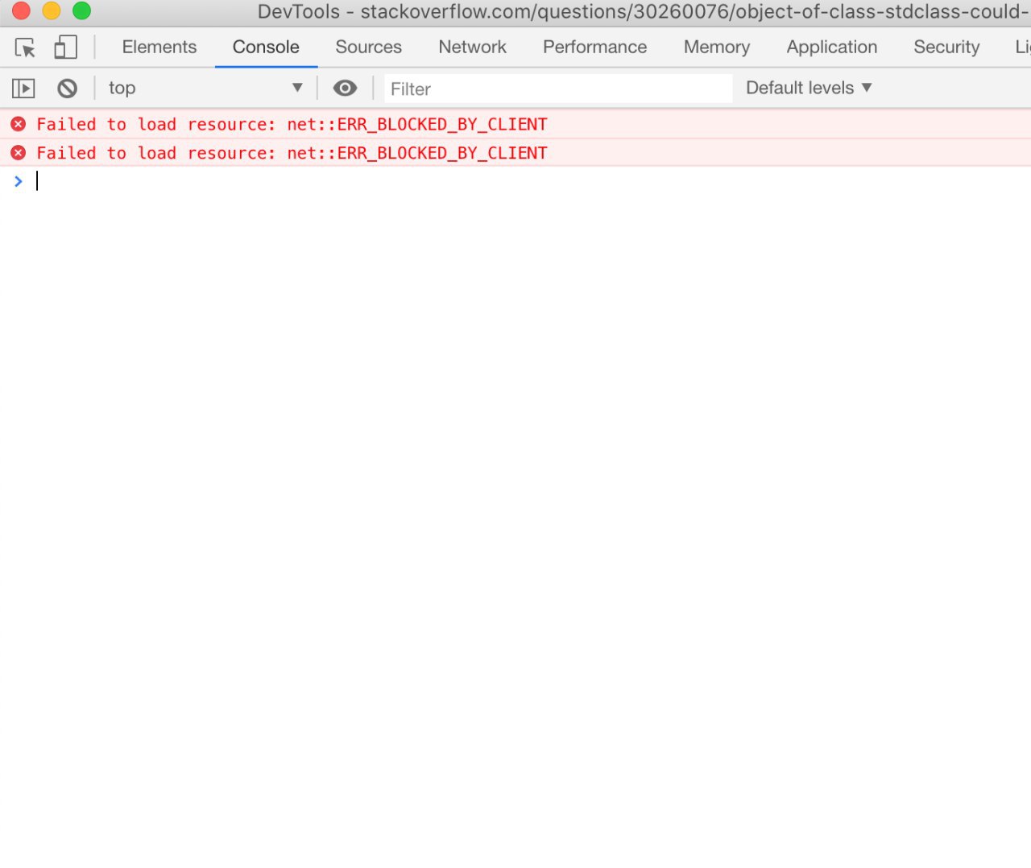Open the top context dropdown

pyautogui.click(x=206, y=88)
